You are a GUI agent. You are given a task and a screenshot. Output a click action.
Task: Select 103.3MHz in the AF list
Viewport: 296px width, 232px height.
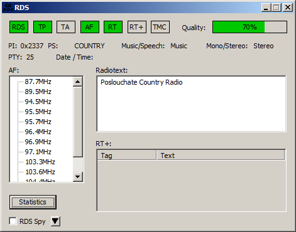(x=40, y=162)
